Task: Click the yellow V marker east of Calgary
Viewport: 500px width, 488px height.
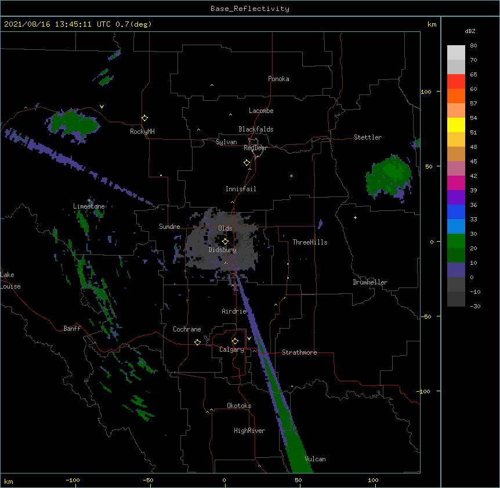Action: [x=249, y=338]
